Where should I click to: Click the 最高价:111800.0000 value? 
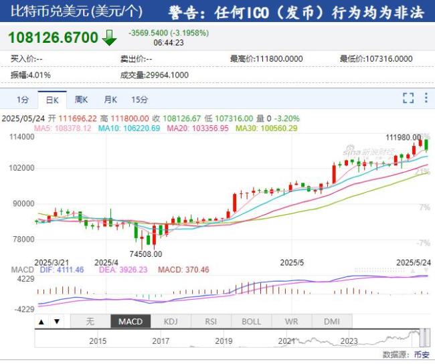pos(266,59)
